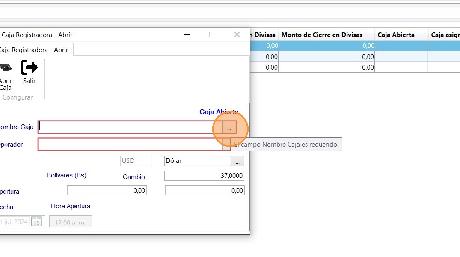The image size is (460, 257).
Task: Open Nombre Caja lookup ellipsis button
Action: pyautogui.click(x=229, y=127)
